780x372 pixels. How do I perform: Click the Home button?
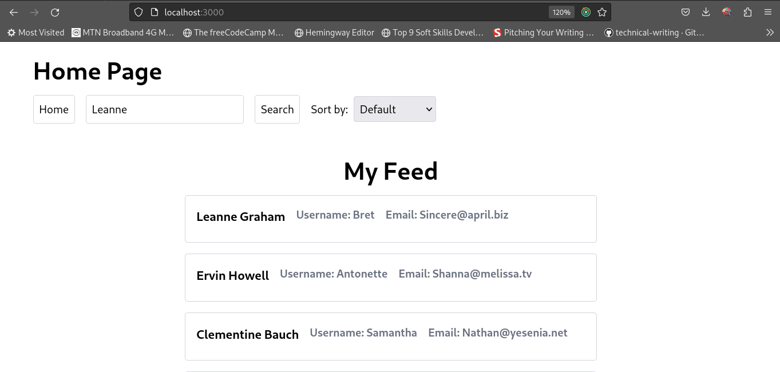(54, 109)
